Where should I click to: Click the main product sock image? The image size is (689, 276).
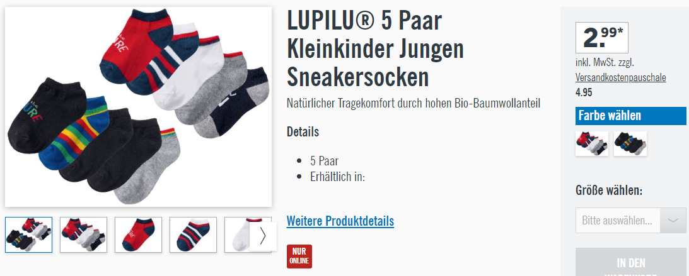click(139, 107)
